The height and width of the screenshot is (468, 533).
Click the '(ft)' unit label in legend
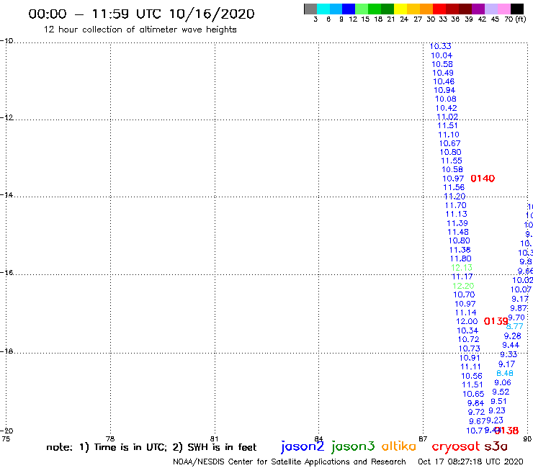coord(521,19)
